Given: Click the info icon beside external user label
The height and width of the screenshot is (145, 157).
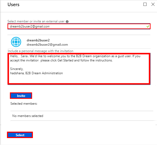Looking at the screenshot, I should coord(67,22).
